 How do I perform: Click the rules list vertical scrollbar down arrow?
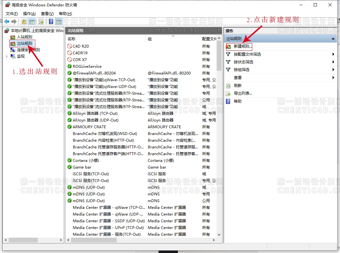pyautogui.click(x=219, y=234)
